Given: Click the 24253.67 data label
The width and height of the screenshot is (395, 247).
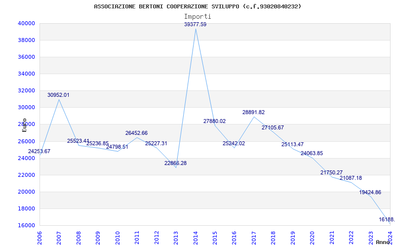Looking at the screenshot, I should (39, 152).
